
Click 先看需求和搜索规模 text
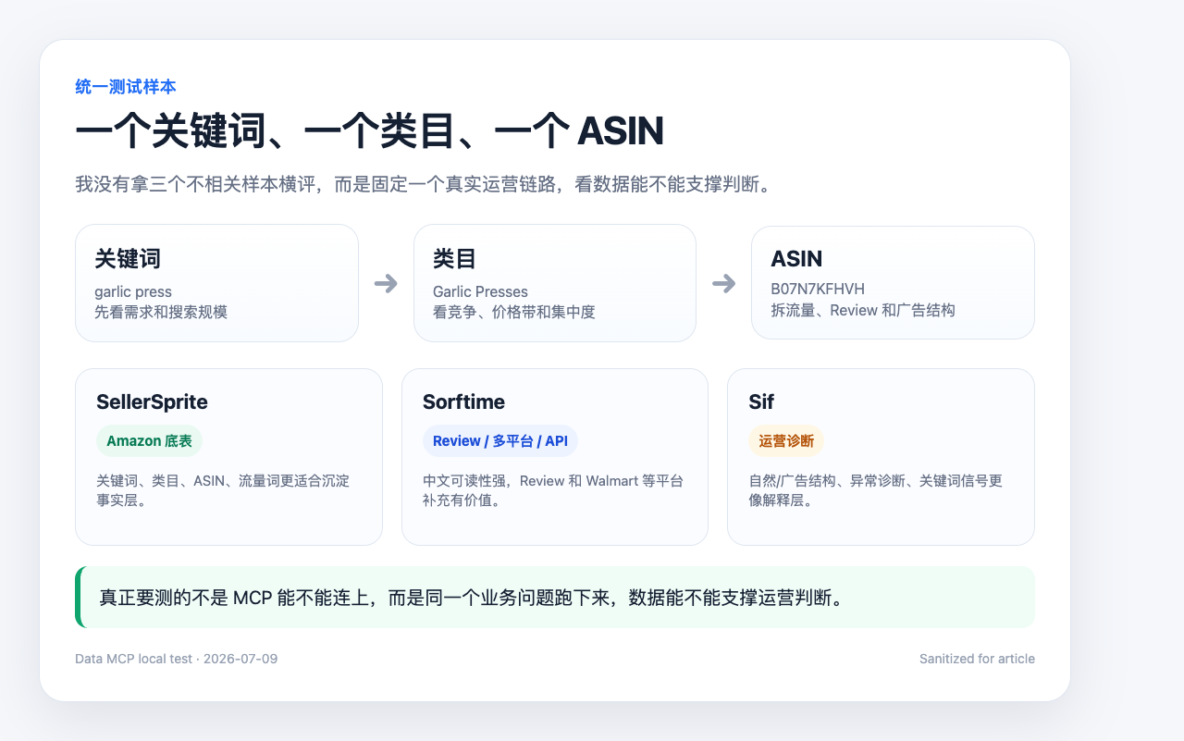pyautogui.click(x=161, y=312)
